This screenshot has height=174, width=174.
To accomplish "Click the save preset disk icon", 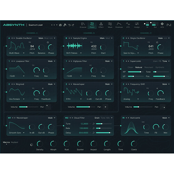I will tap(60, 25).
